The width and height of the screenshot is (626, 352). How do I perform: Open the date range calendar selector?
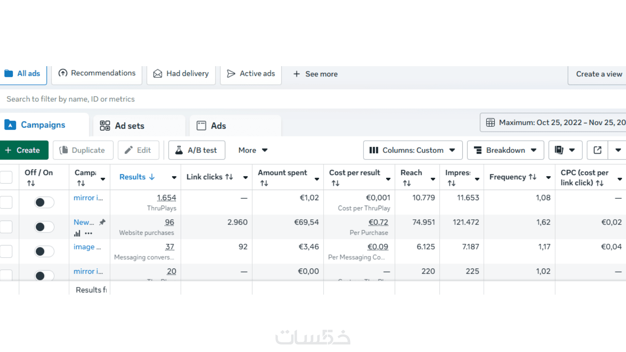pyautogui.click(x=554, y=123)
